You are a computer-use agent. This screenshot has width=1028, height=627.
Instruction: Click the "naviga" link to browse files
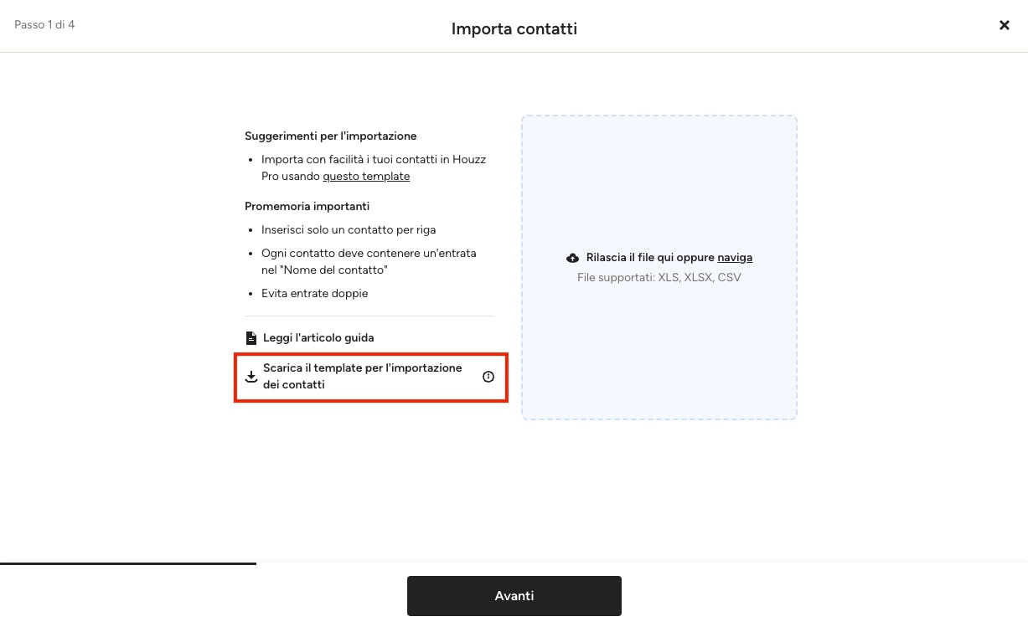coord(735,258)
